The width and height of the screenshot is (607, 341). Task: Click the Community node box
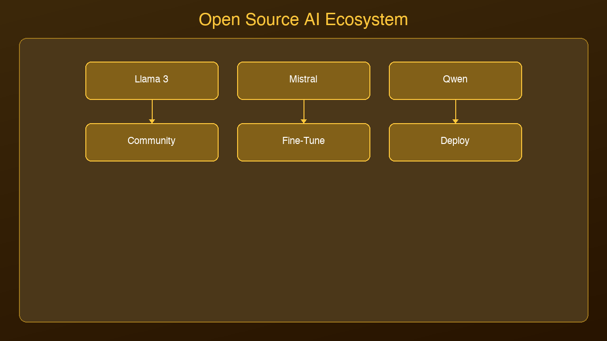(152, 142)
